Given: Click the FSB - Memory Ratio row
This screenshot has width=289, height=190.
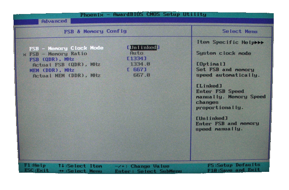Looking at the screenshot, I should coord(83,54).
